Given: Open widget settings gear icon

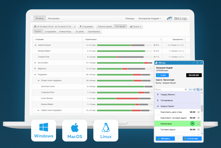Looking at the screenshot, I should coord(201,90).
